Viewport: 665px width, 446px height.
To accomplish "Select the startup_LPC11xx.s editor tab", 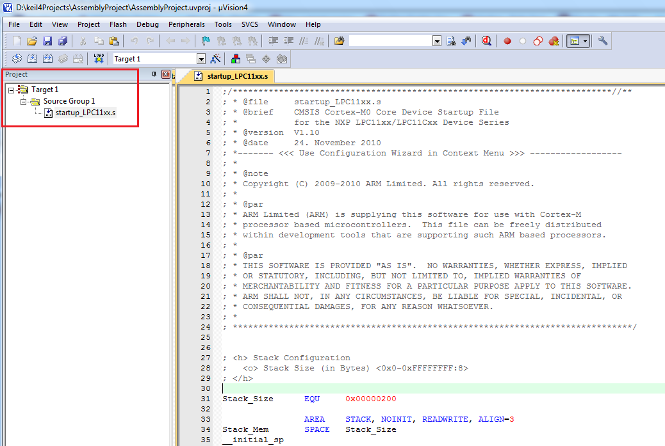I will (x=231, y=76).
